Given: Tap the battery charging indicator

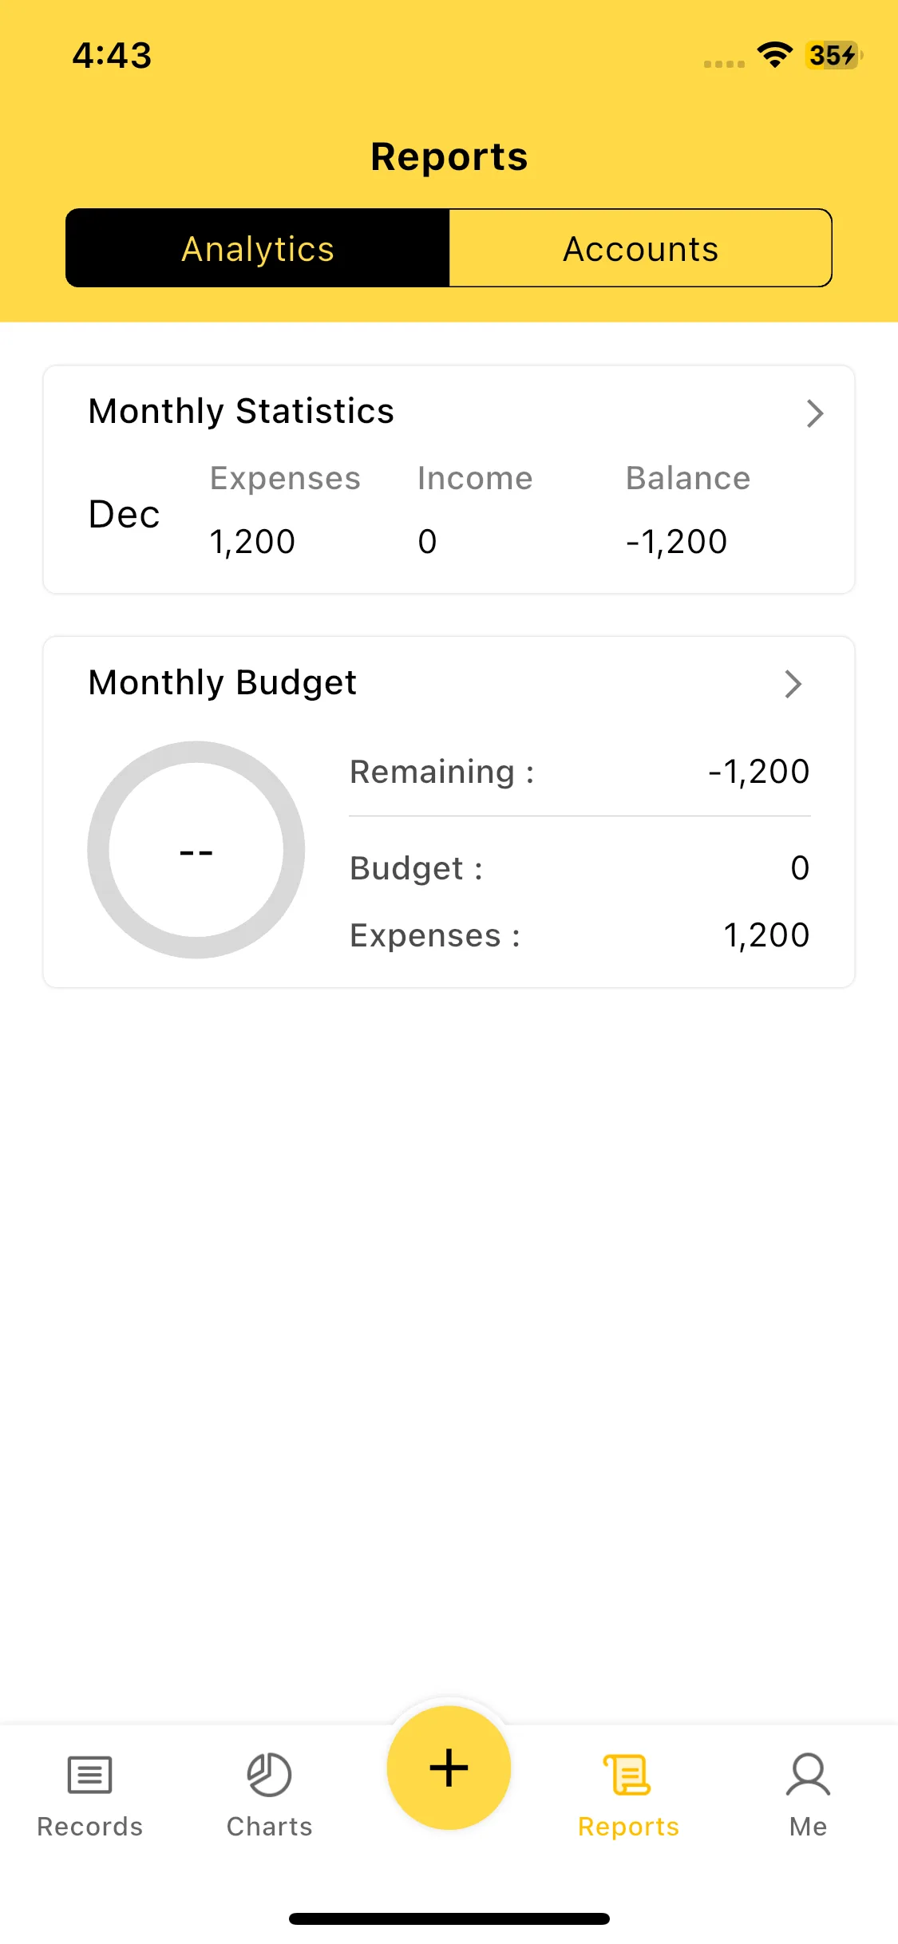Looking at the screenshot, I should (833, 55).
